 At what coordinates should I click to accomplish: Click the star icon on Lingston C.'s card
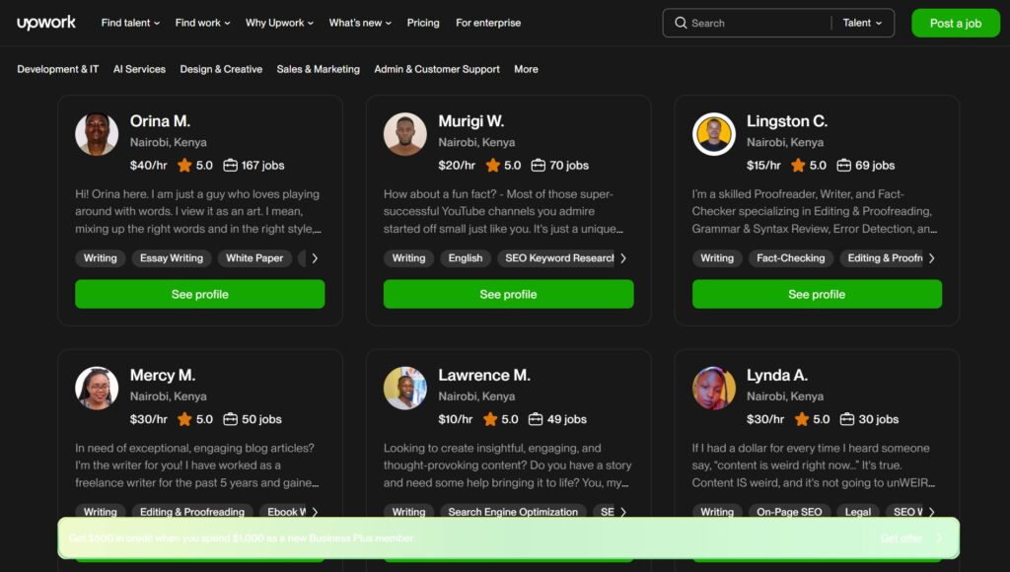click(x=797, y=165)
